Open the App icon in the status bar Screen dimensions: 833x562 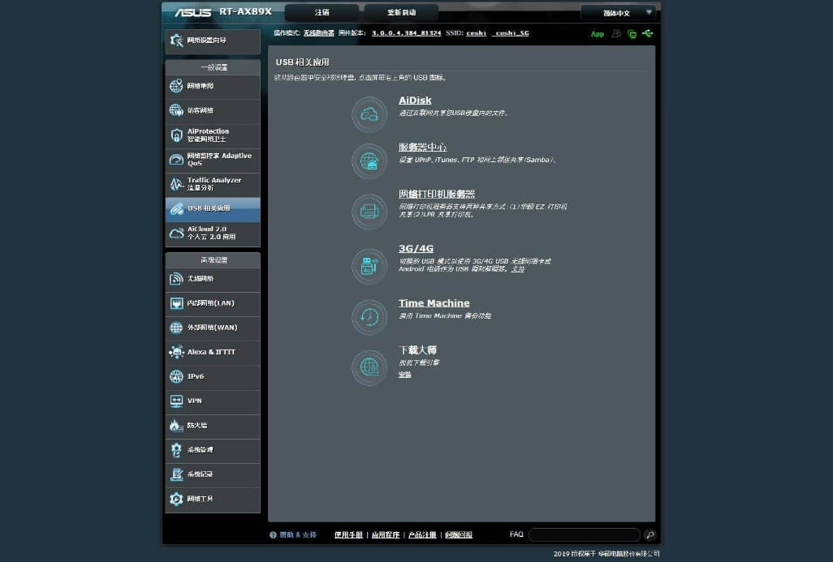click(598, 34)
